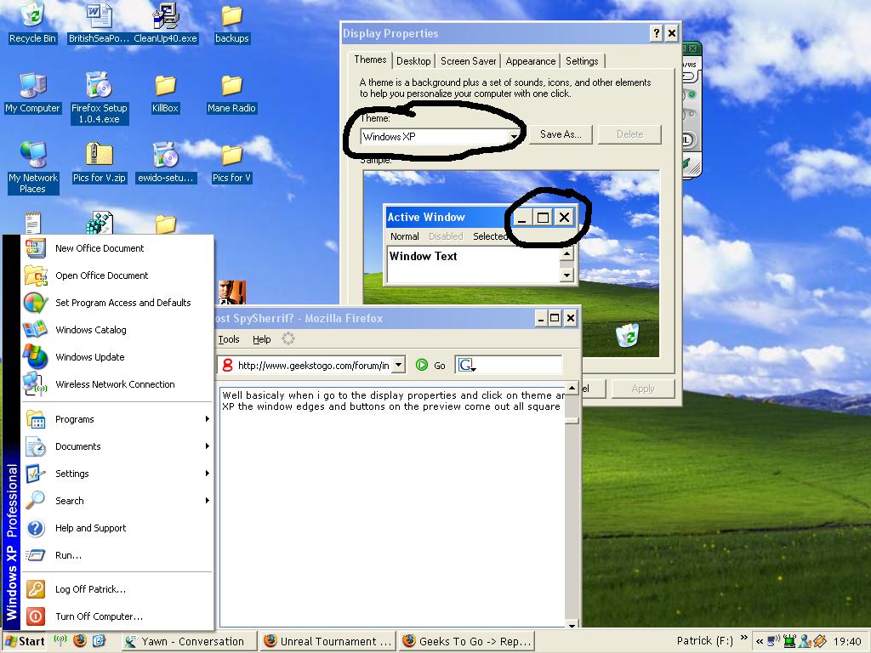Viewport: 871px width, 653px height.
Task: Click the Apply button
Action: click(x=643, y=389)
